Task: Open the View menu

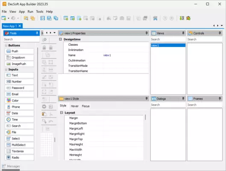Action: click(13, 12)
